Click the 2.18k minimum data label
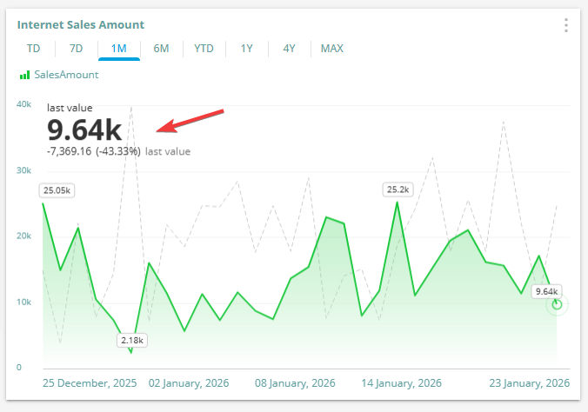 pos(132,340)
